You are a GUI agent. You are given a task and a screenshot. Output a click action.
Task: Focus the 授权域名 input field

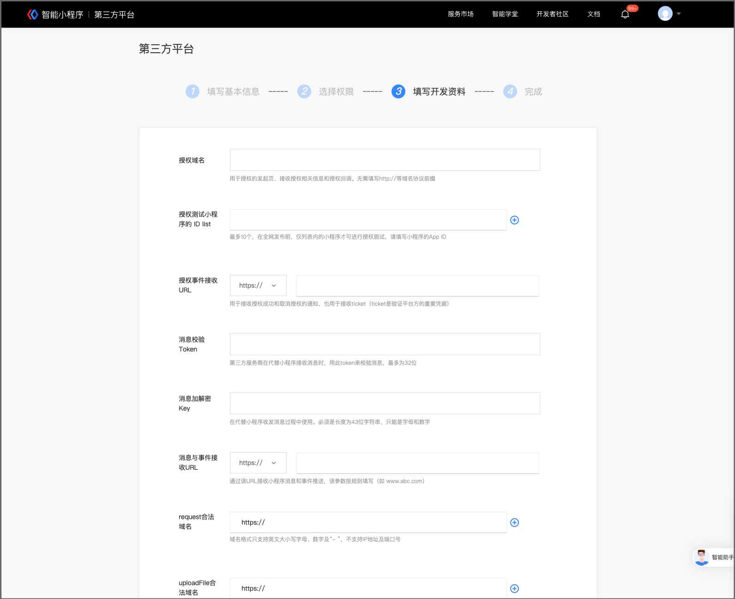(x=385, y=160)
